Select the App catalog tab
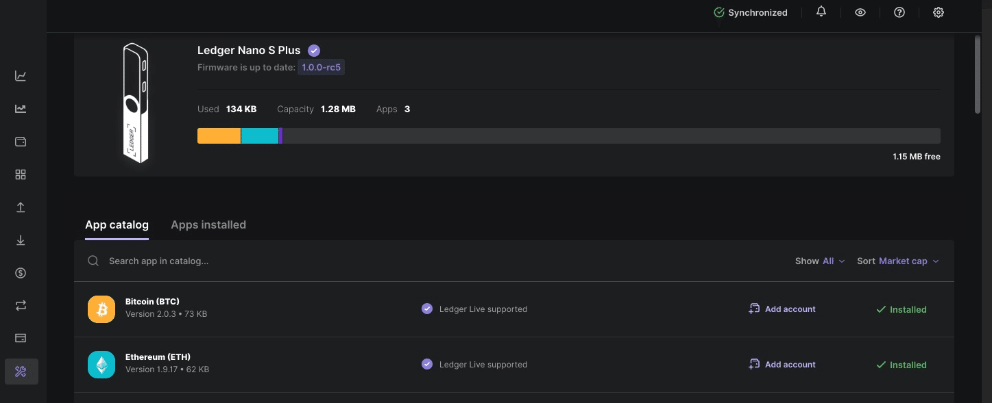992x403 pixels. coord(117,224)
